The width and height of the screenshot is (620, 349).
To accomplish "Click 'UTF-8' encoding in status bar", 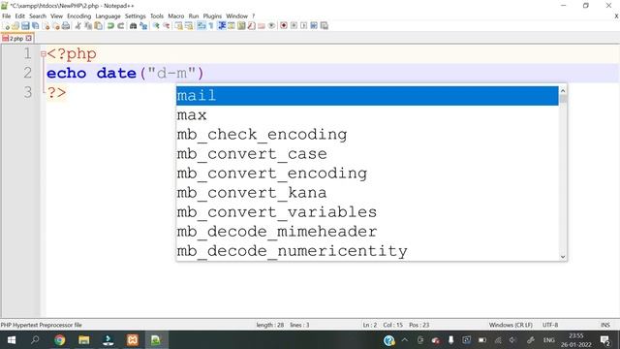I will [550, 325].
